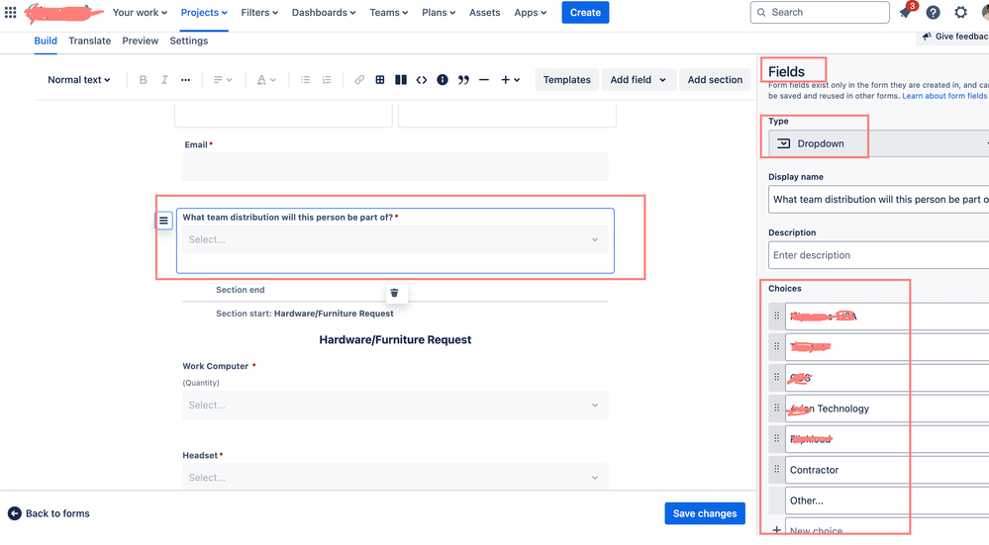Click the Templates button
This screenshot has height=545, width=989.
tap(566, 80)
